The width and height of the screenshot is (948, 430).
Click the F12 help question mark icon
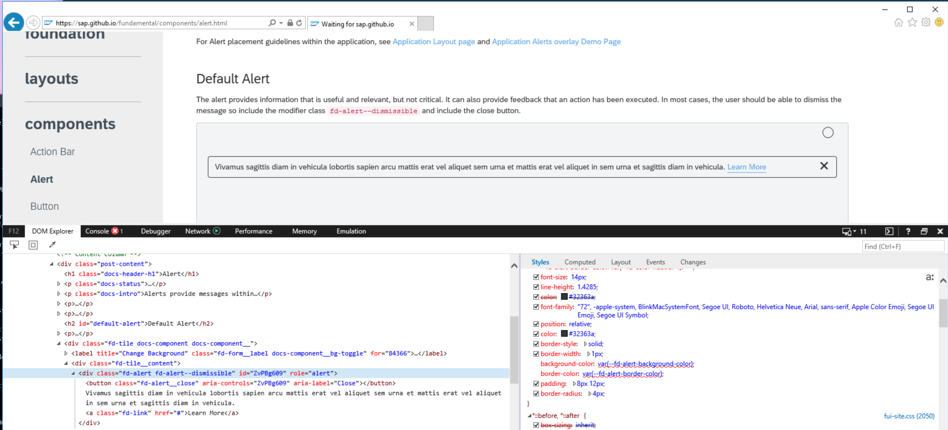pyautogui.click(x=908, y=231)
